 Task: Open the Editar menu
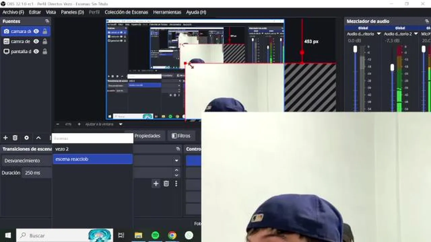click(x=35, y=12)
